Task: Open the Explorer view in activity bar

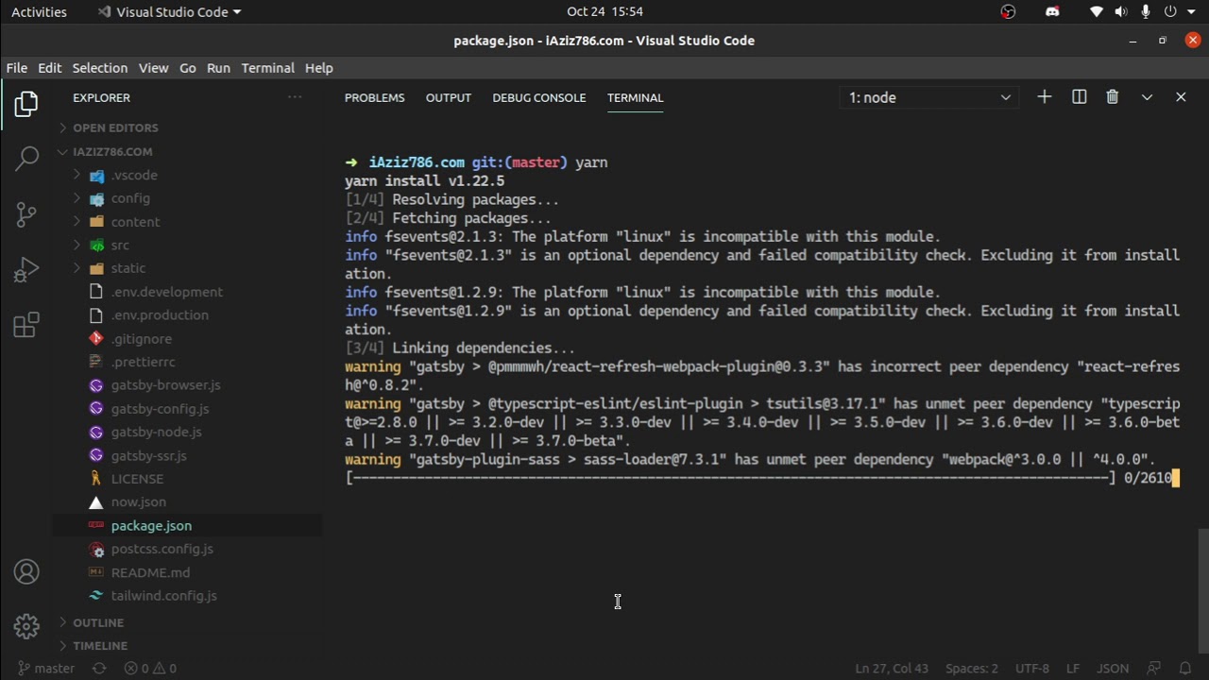Action: [26, 104]
